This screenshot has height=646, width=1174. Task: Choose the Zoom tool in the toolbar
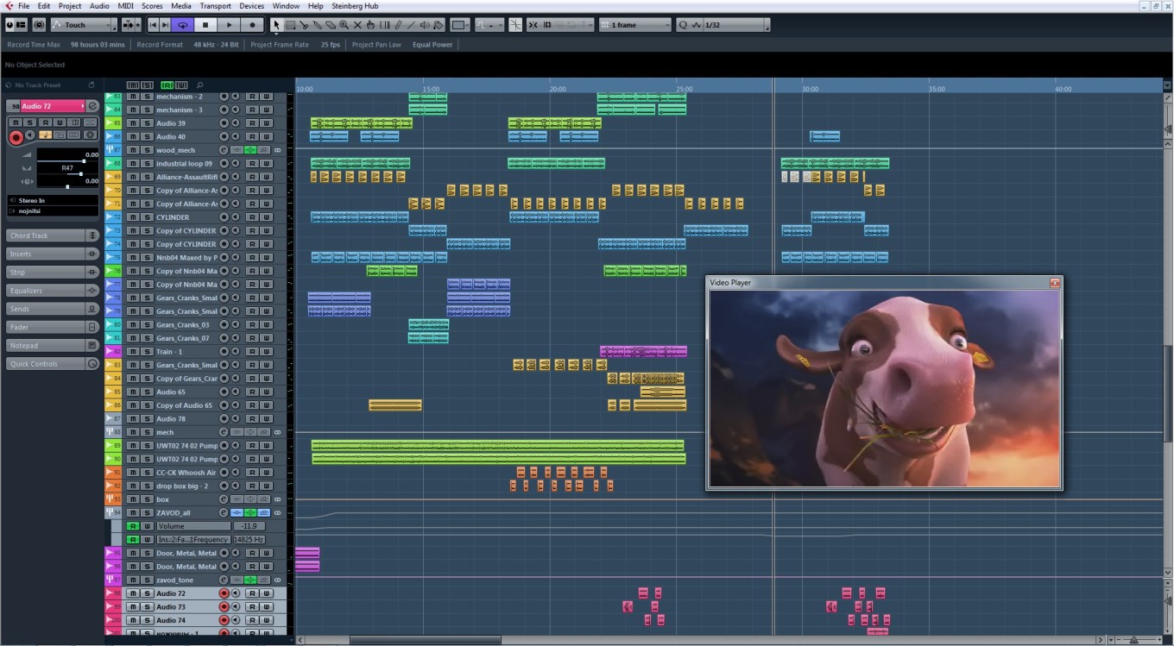(343, 24)
